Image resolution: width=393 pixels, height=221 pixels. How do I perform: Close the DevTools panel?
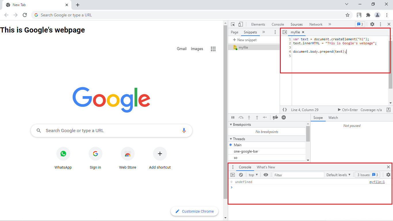389,24
